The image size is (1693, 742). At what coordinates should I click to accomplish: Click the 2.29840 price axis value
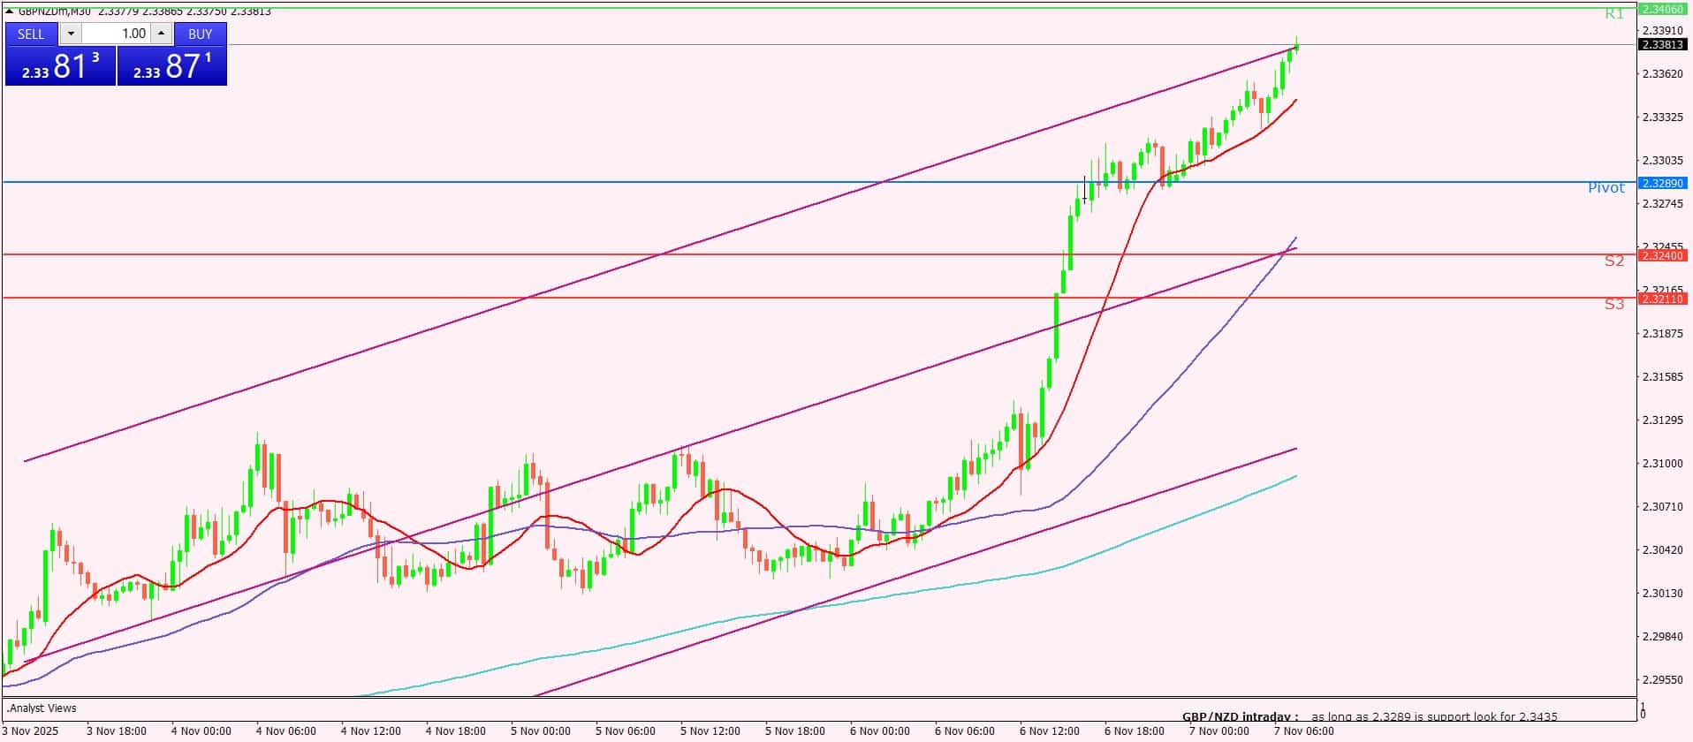click(x=1662, y=636)
